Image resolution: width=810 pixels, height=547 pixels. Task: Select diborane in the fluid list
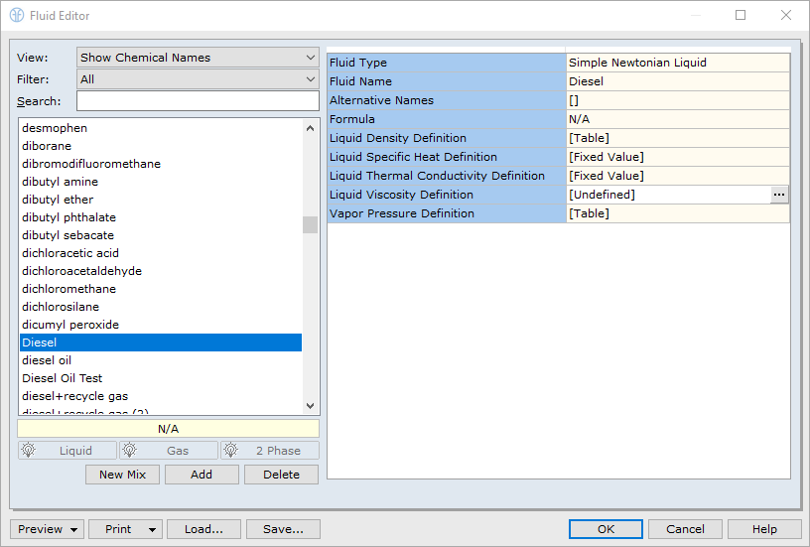click(x=161, y=146)
